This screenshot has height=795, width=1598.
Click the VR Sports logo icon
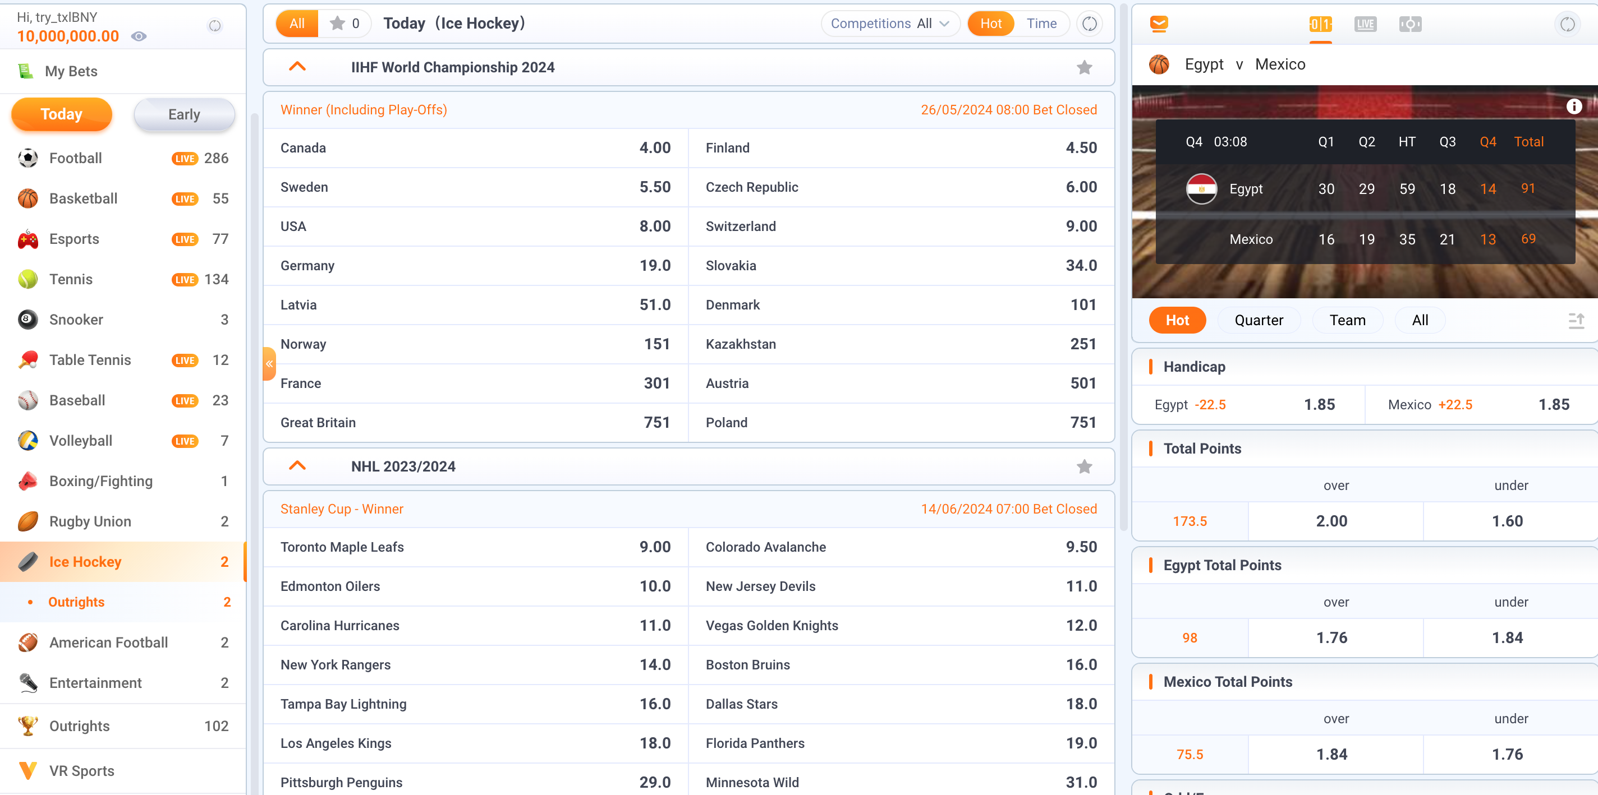pyautogui.click(x=28, y=770)
